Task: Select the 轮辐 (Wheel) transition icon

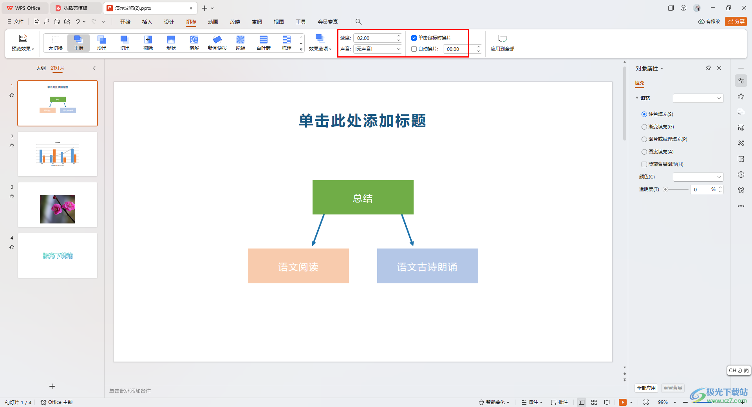Action: click(240, 42)
